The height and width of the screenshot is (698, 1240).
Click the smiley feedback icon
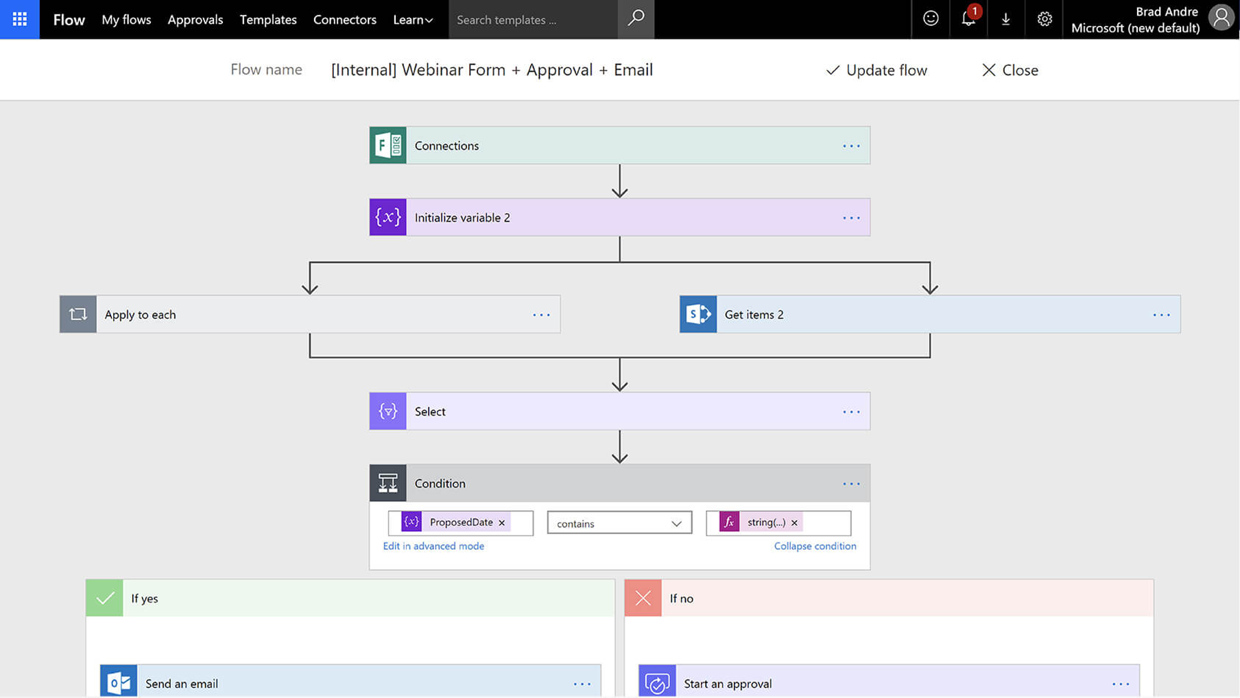(930, 19)
